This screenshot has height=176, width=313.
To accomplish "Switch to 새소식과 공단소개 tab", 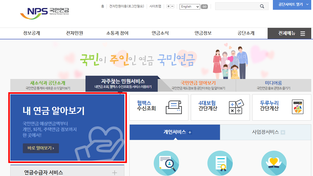I will tap(48, 85).
